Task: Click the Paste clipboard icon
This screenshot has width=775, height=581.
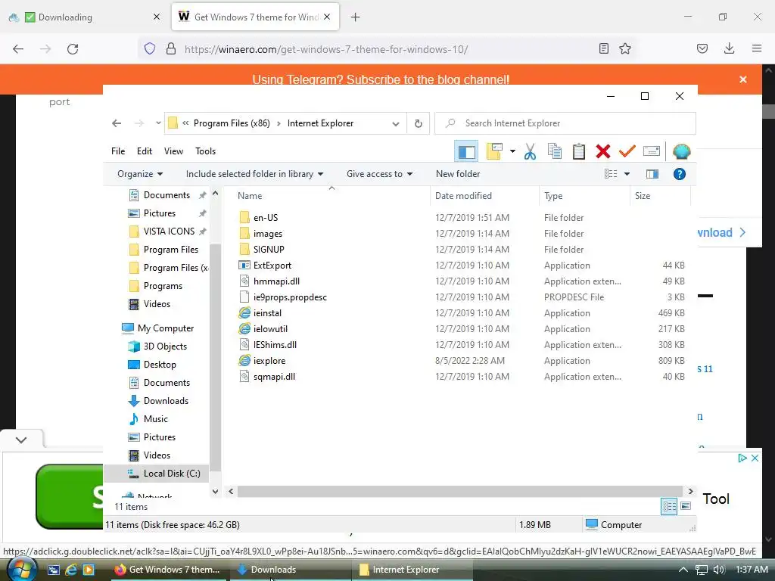Action: pyautogui.click(x=579, y=151)
